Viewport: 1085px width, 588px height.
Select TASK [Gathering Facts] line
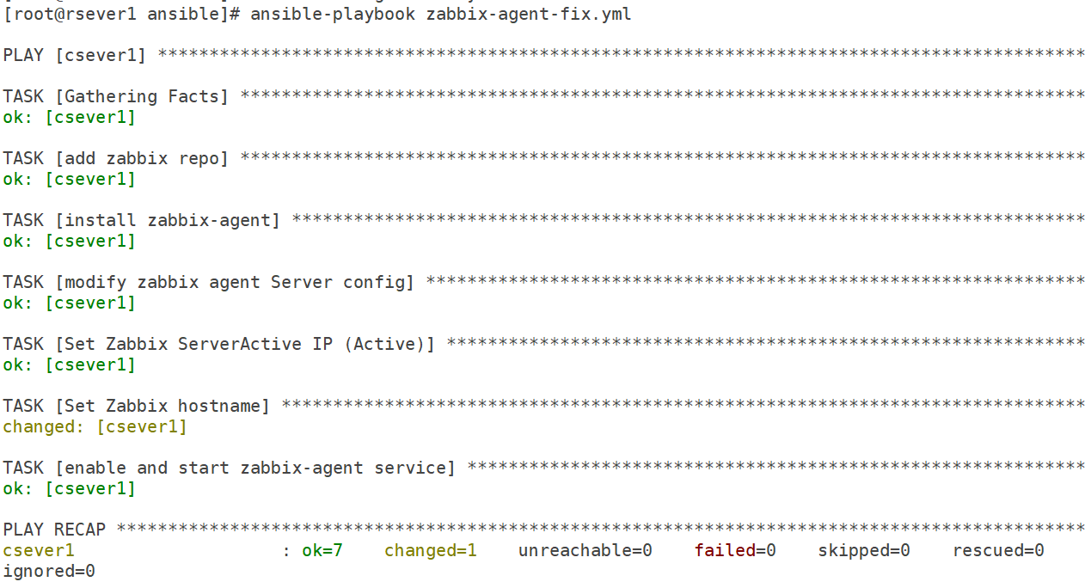[543, 97]
